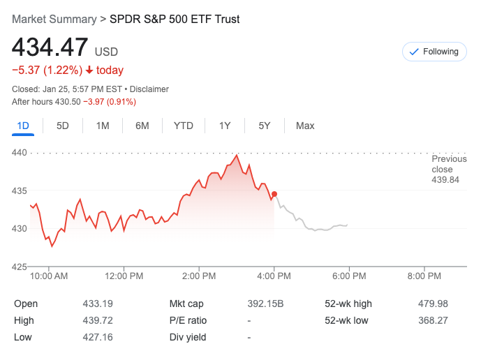Image resolution: width=481 pixels, height=351 pixels.
Task: Click the Mkt cap 392.15B value
Action: tap(265, 304)
